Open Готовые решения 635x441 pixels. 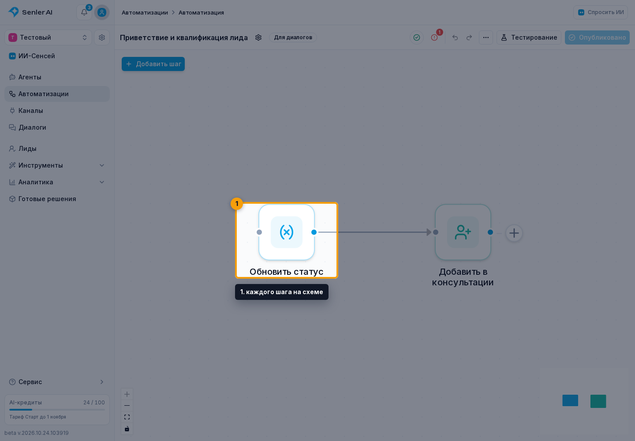coord(57,199)
